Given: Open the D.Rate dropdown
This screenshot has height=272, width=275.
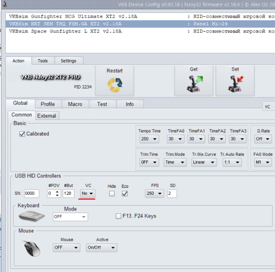Looking at the screenshot, I should coord(263,139).
